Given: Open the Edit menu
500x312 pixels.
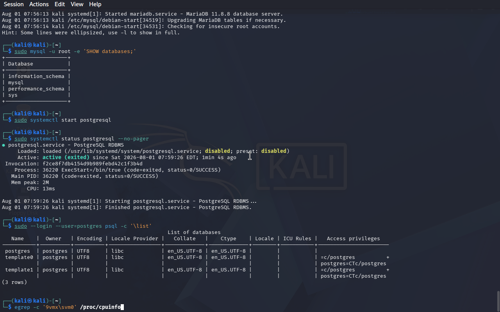Looking at the screenshot, I should 60,4.
